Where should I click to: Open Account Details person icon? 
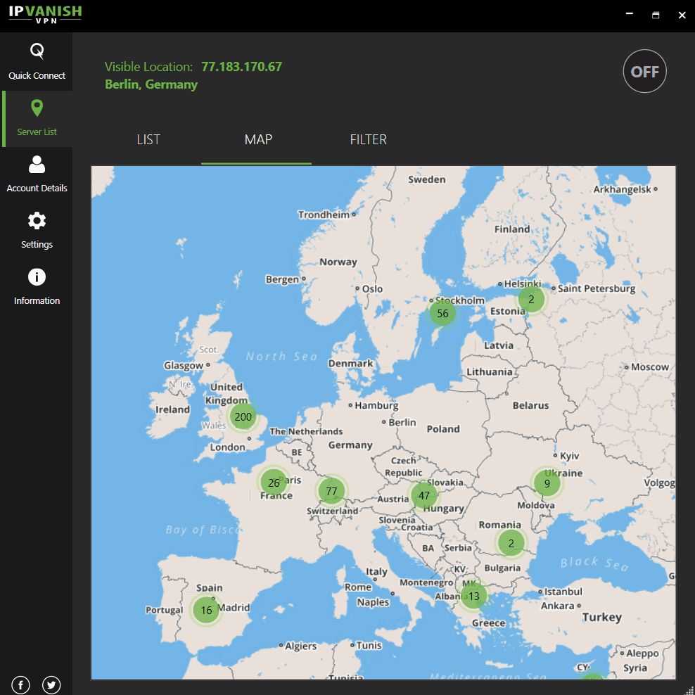tap(37, 165)
